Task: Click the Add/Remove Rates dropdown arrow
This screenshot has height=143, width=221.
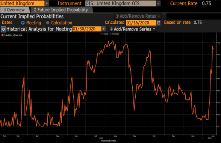Action: 159,17
